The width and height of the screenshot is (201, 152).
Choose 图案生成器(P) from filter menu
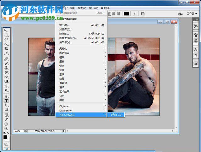click(x=81, y=38)
